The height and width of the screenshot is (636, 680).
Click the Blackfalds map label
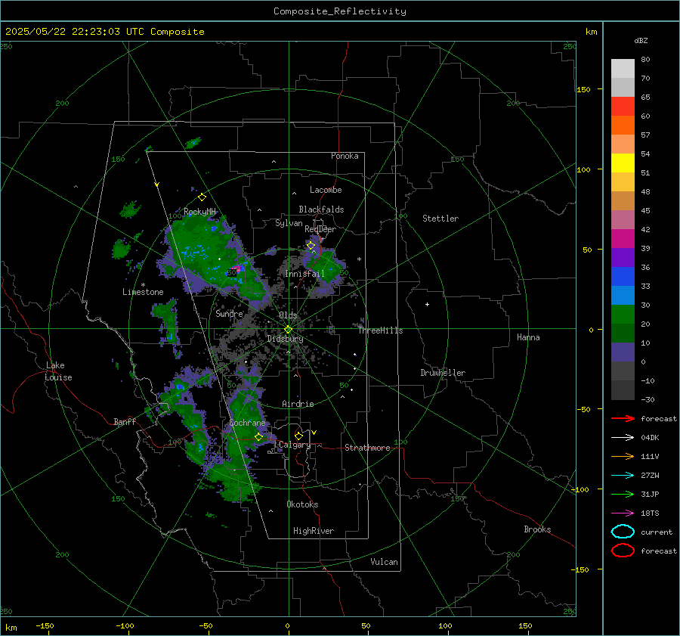321,209
